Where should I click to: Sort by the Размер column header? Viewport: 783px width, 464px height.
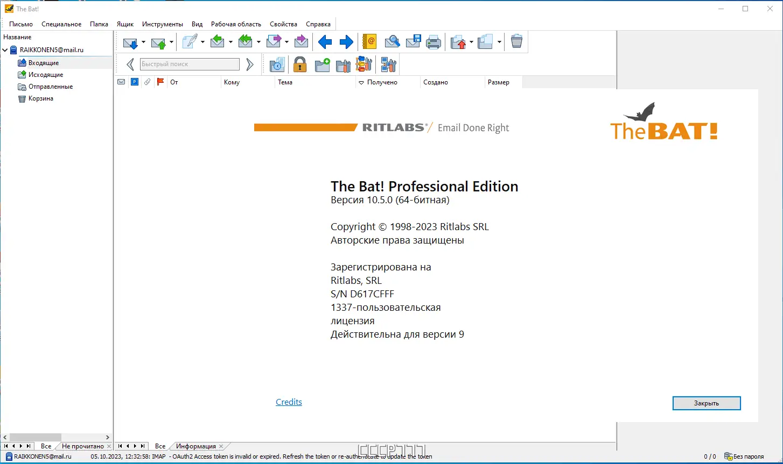(504, 82)
